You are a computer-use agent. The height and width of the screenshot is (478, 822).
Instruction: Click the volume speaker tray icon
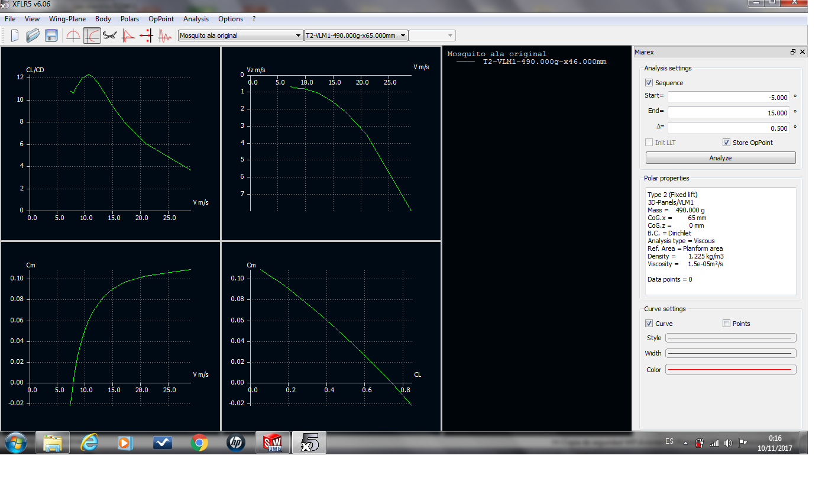click(x=728, y=443)
